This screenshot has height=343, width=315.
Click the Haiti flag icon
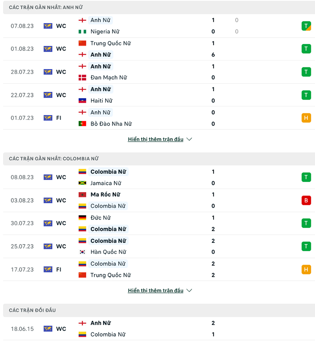(x=82, y=100)
